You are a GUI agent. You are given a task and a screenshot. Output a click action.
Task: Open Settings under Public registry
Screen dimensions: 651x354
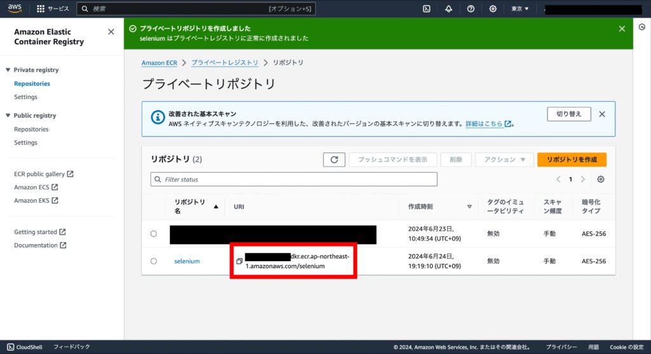pyautogui.click(x=25, y=142)
